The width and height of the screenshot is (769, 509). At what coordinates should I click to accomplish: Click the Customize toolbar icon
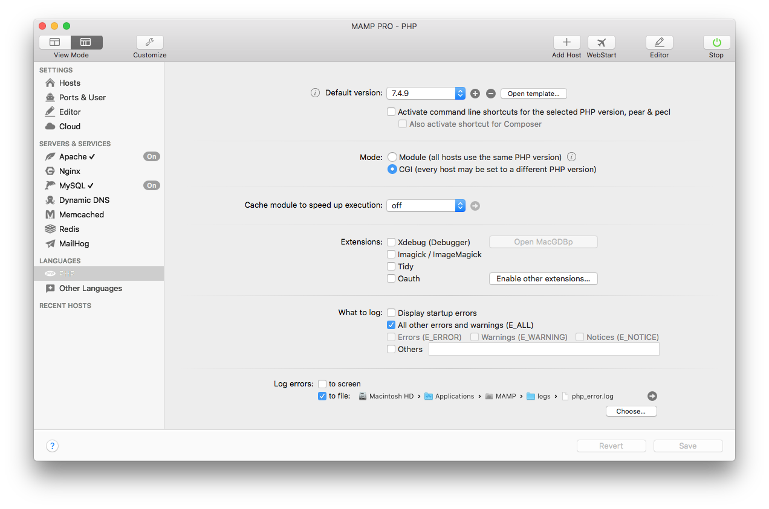pos(149,43)
